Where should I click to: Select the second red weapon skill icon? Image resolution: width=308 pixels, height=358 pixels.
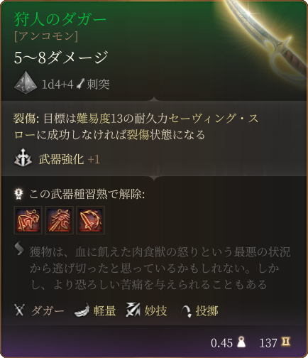click(59, 220)
